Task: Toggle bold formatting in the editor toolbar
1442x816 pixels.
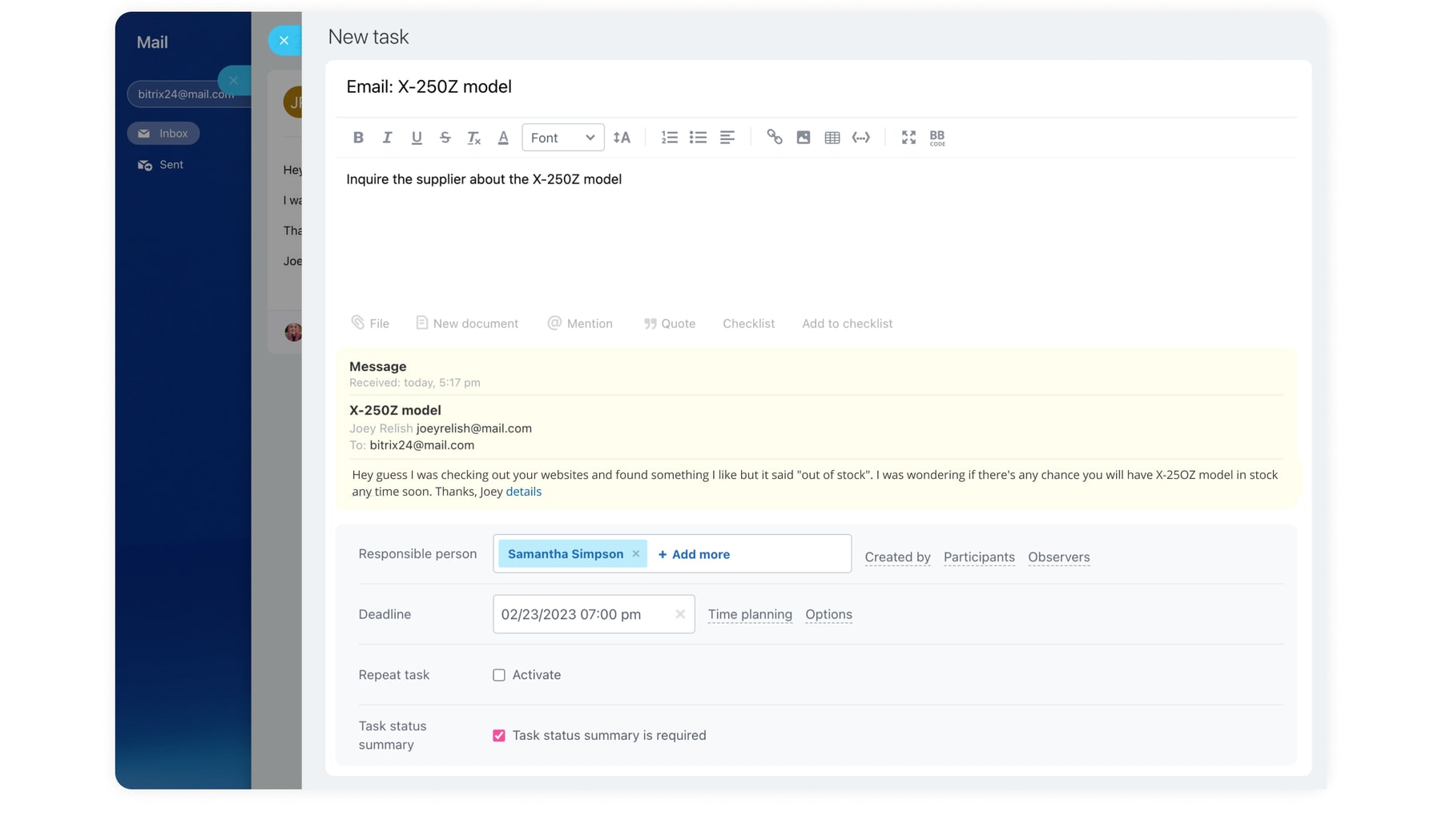Action: (358, 138)
